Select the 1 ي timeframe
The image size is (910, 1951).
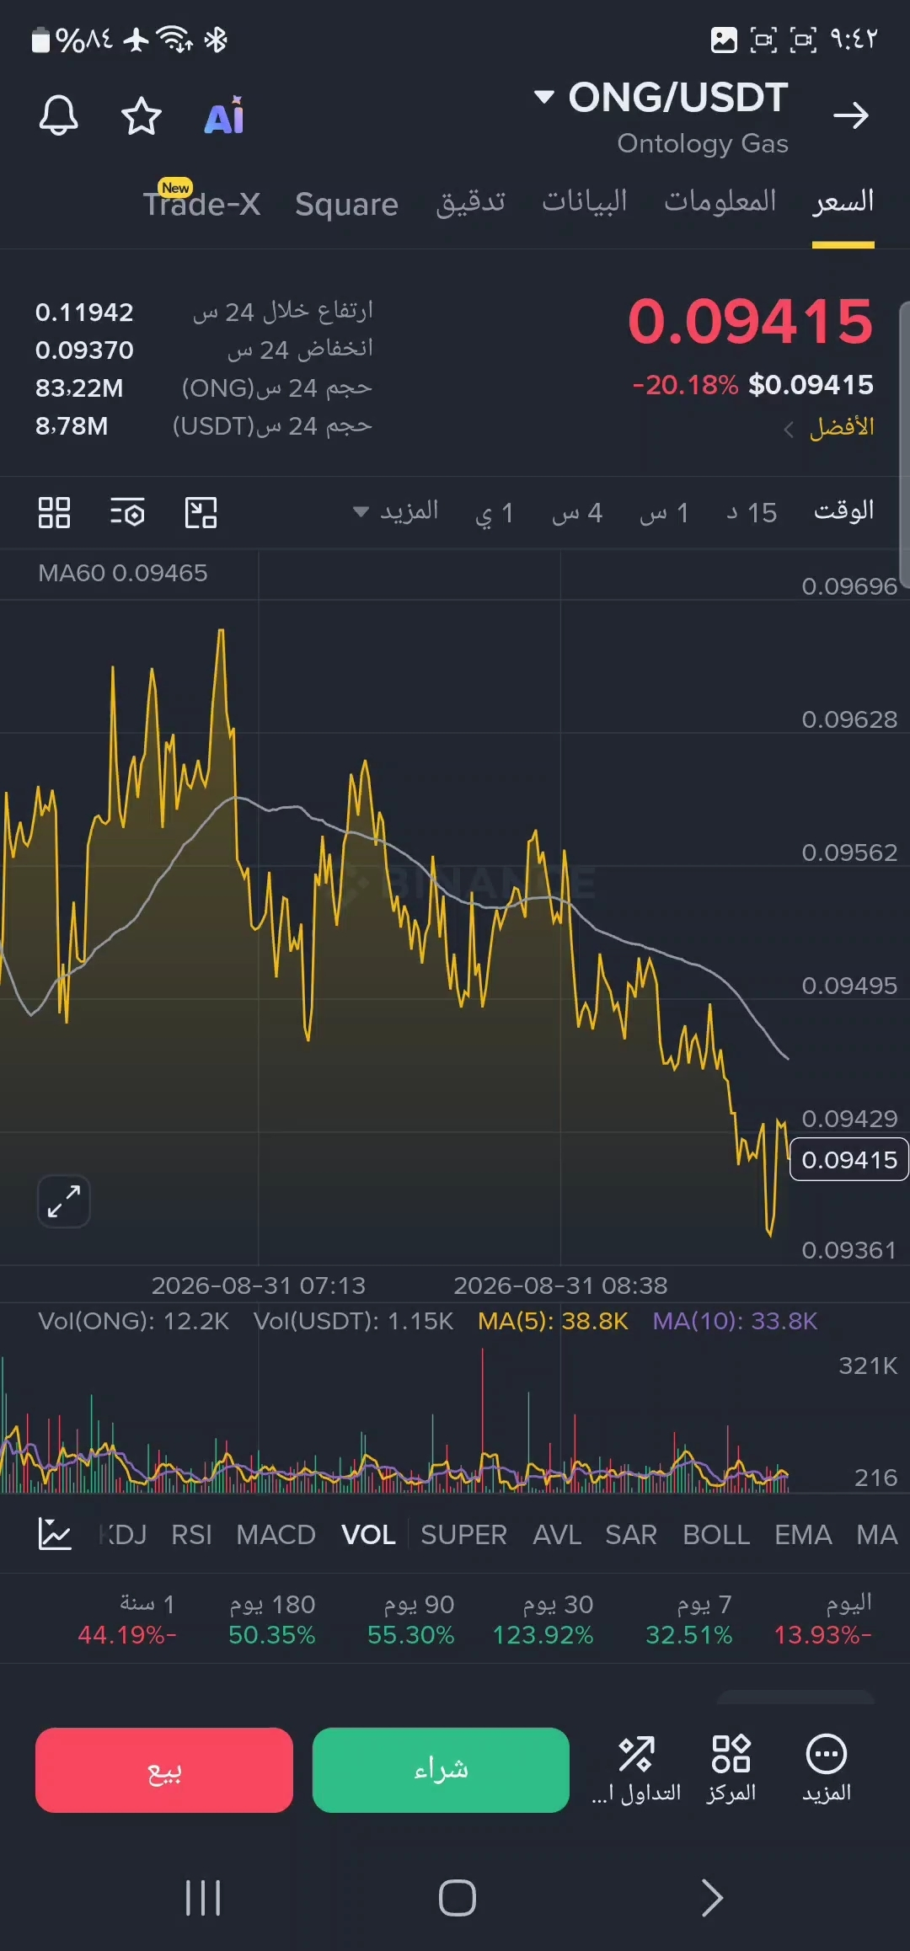pyautogui.click(x=495, y=512)
